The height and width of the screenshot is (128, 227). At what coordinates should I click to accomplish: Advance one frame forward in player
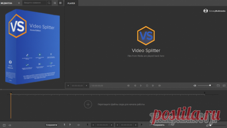153,86
